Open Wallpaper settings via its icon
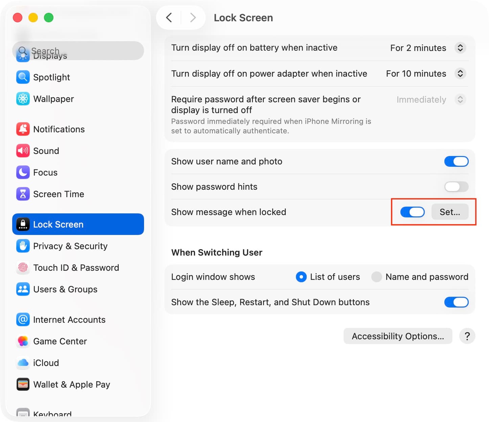The image size is (489, 422). 23,99
